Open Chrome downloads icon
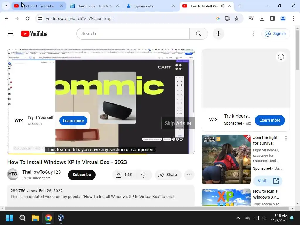The width and height of the screenshot is (300, 225). [262, 18]
